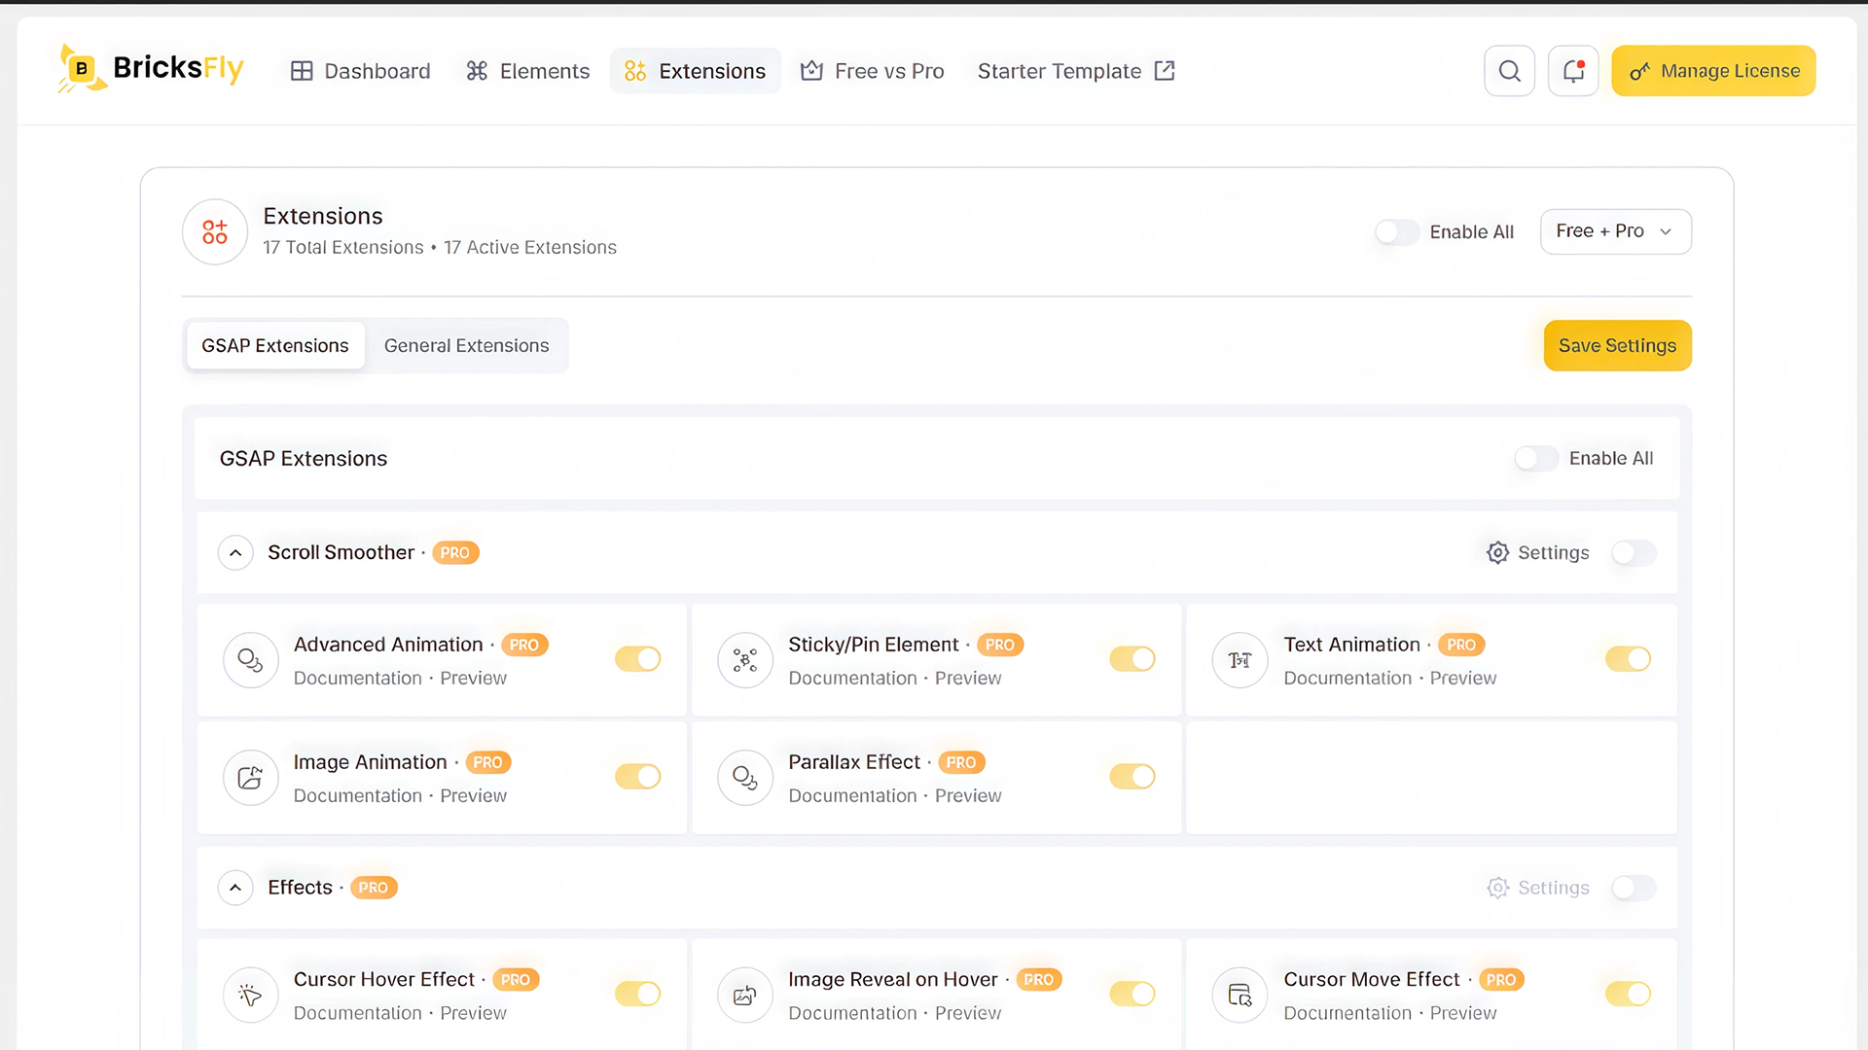This screenshot has height=1050, width=1868.
Task: Disable Cursor Move Effect toggle
Action: click(1629, 994)
